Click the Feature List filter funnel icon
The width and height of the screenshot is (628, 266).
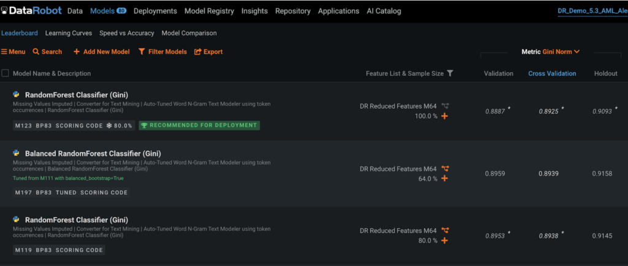click(450, 73)
